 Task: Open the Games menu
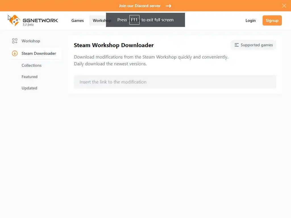[77, 20]
